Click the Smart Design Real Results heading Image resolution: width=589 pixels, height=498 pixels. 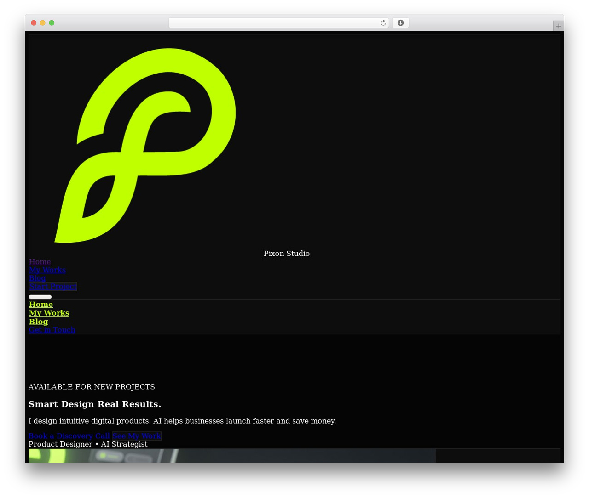coord(95,404)
